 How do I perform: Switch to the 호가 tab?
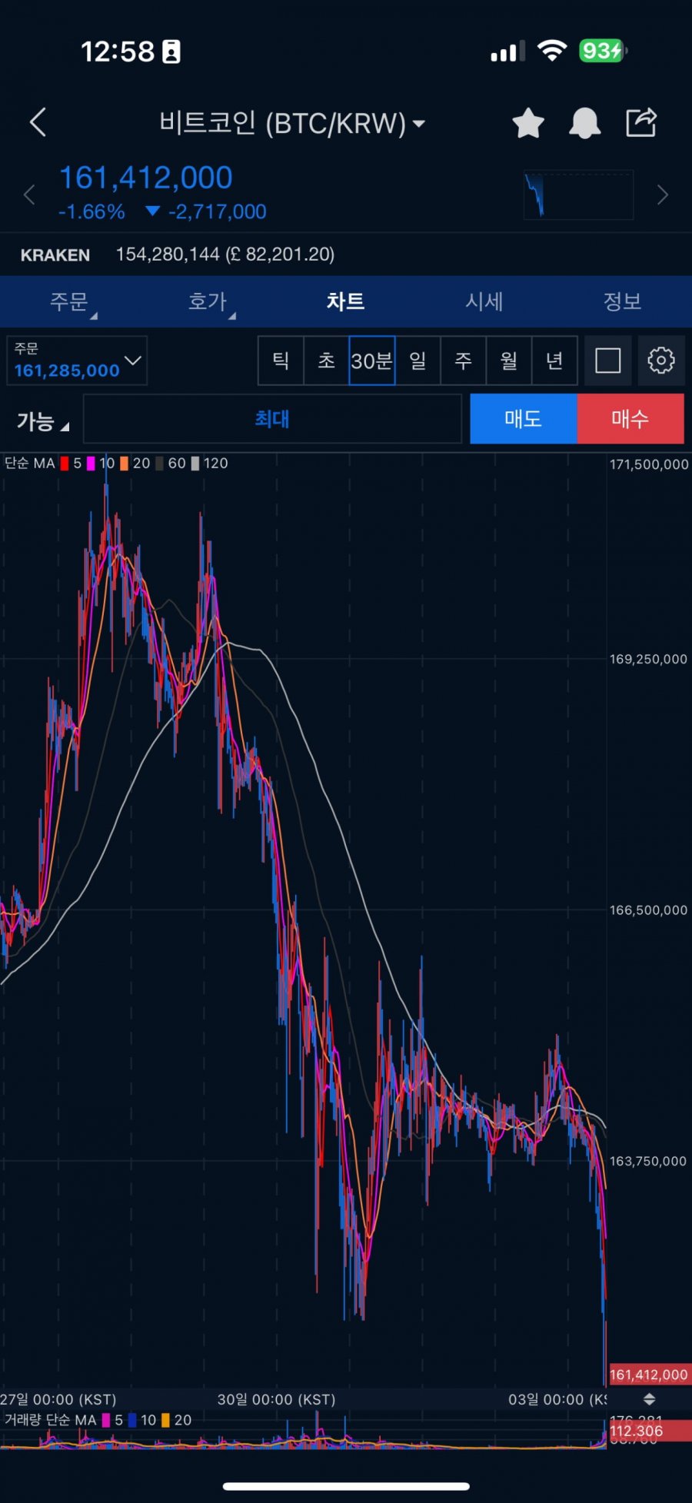(x=208, y=301)
